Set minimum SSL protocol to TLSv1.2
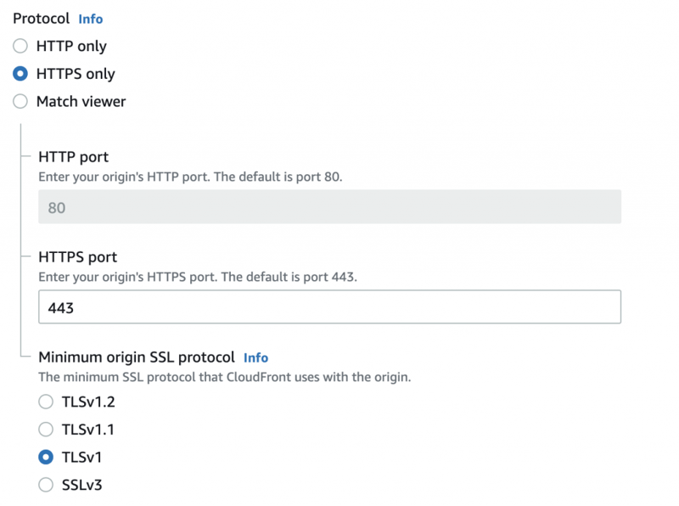Image resolution: width=679 pixels, height=506 pixels. 47,402
